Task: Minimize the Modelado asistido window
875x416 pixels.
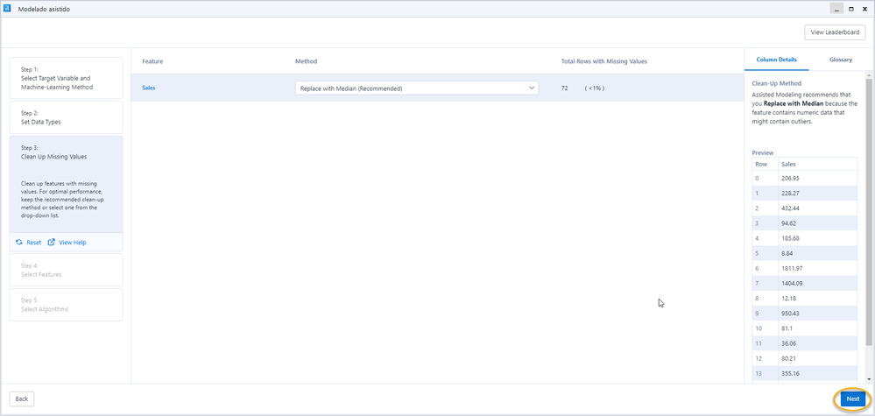Action: tap(836, 9)
